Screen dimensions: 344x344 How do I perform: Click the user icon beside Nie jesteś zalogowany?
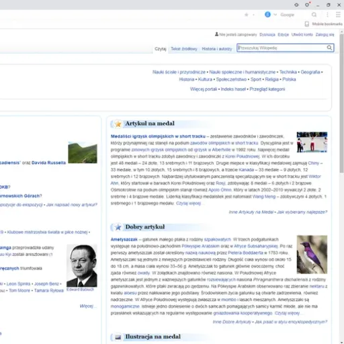click(x=216, y=34)
